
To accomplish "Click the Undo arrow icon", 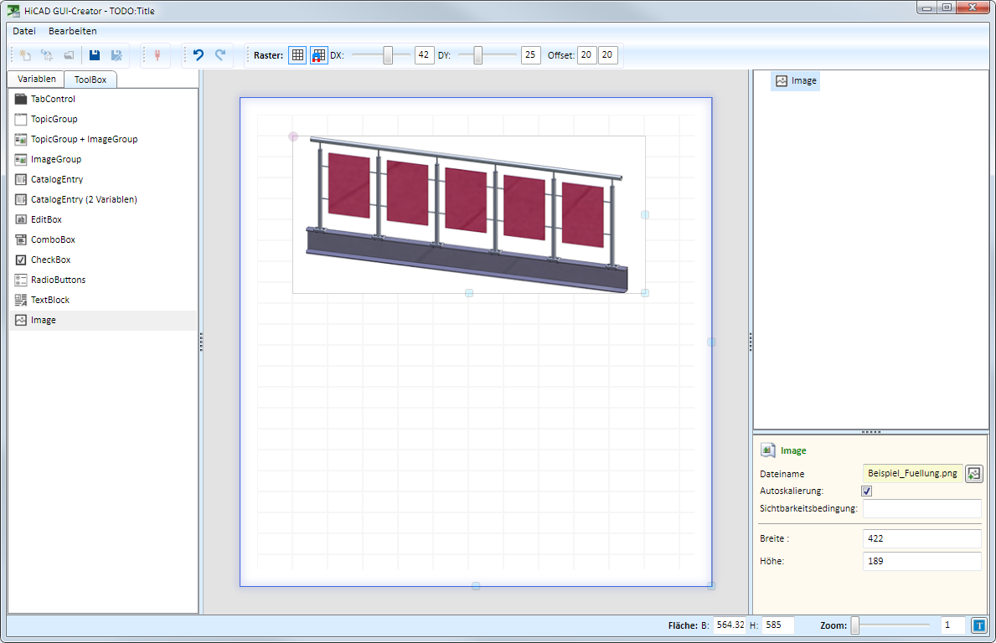I will tap(199, 55).
